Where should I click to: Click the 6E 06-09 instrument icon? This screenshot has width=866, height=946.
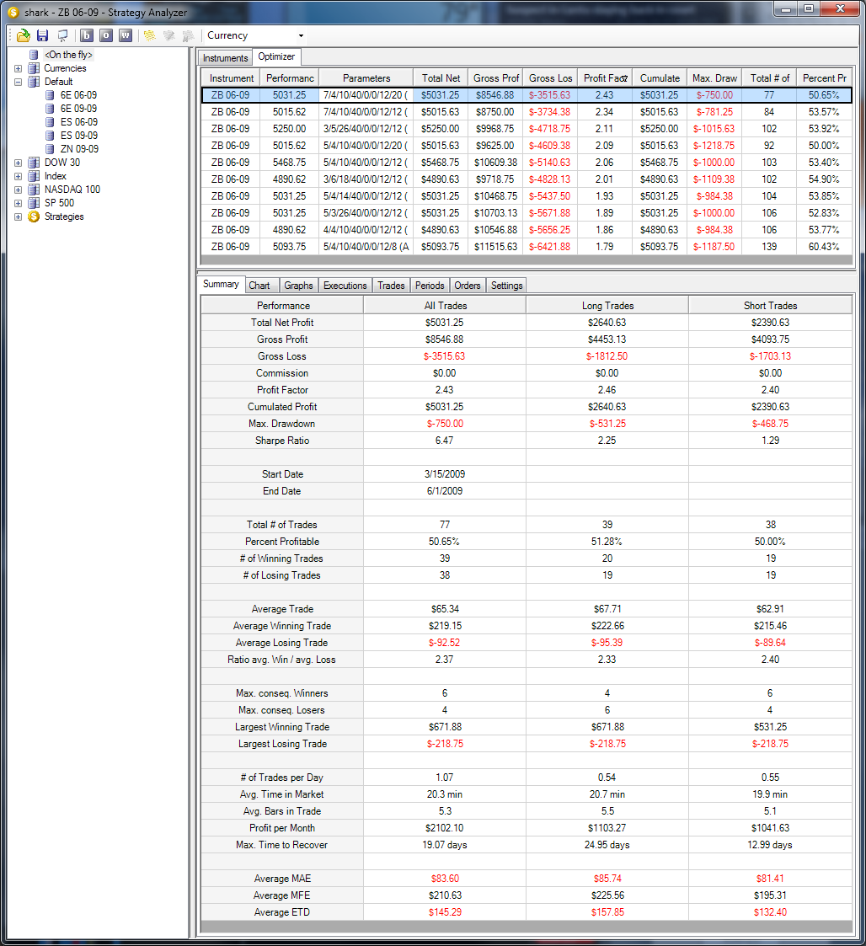point(50,94)
